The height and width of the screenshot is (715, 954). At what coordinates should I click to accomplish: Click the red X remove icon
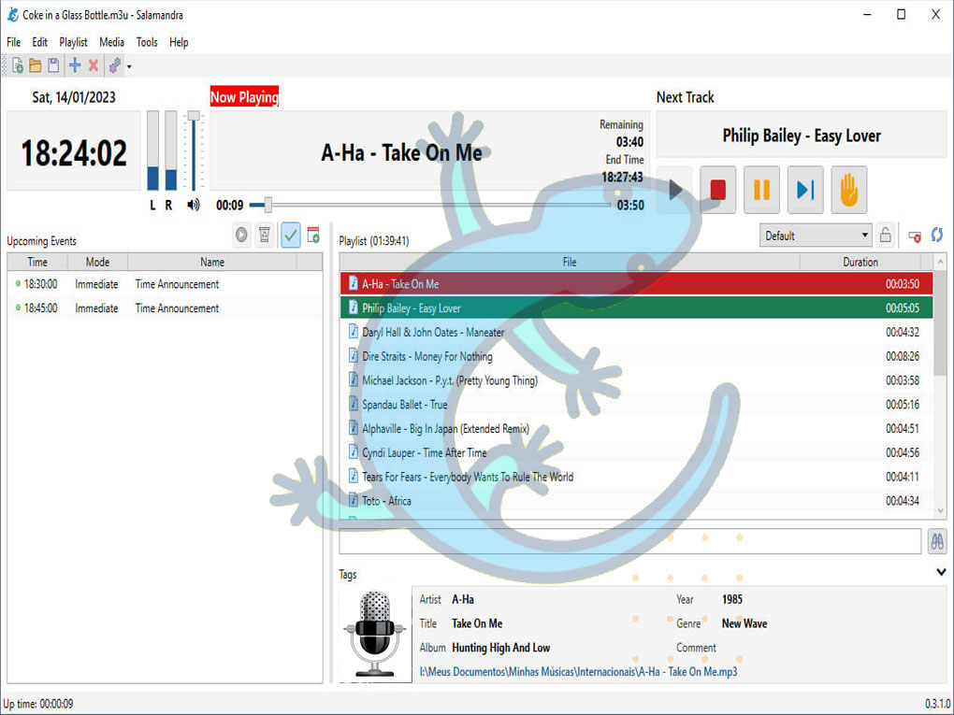[94, 65]
